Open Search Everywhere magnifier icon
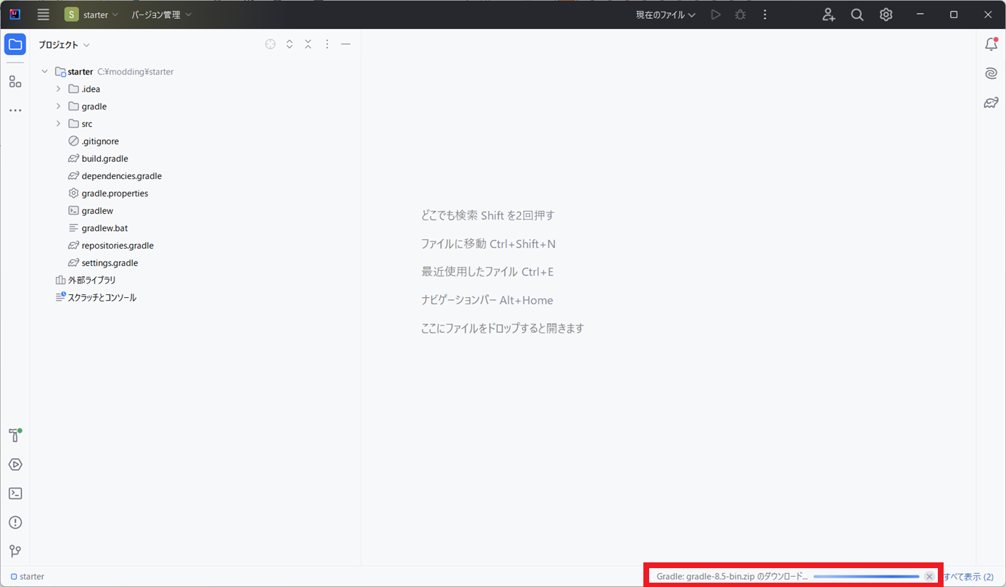This screenshot has height=587, width=1006. coord(857,14)
